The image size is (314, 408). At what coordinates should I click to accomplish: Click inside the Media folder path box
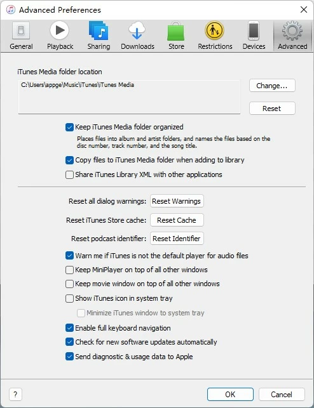click(129, 97)
